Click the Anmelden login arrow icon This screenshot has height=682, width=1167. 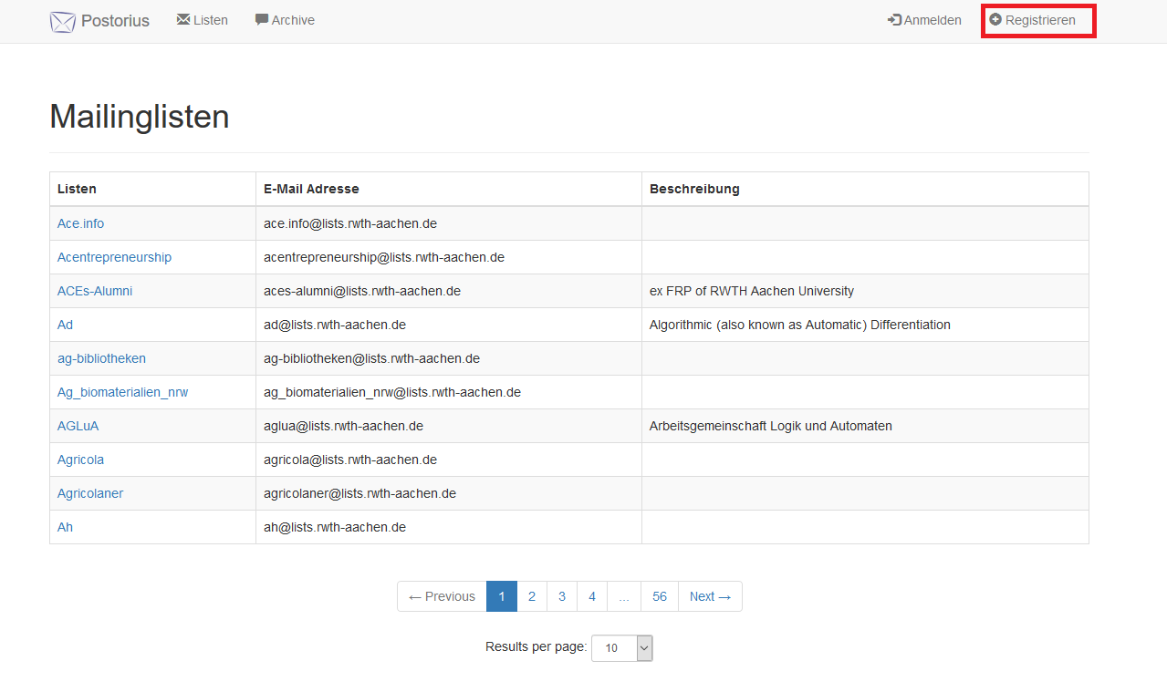[894, 20]
